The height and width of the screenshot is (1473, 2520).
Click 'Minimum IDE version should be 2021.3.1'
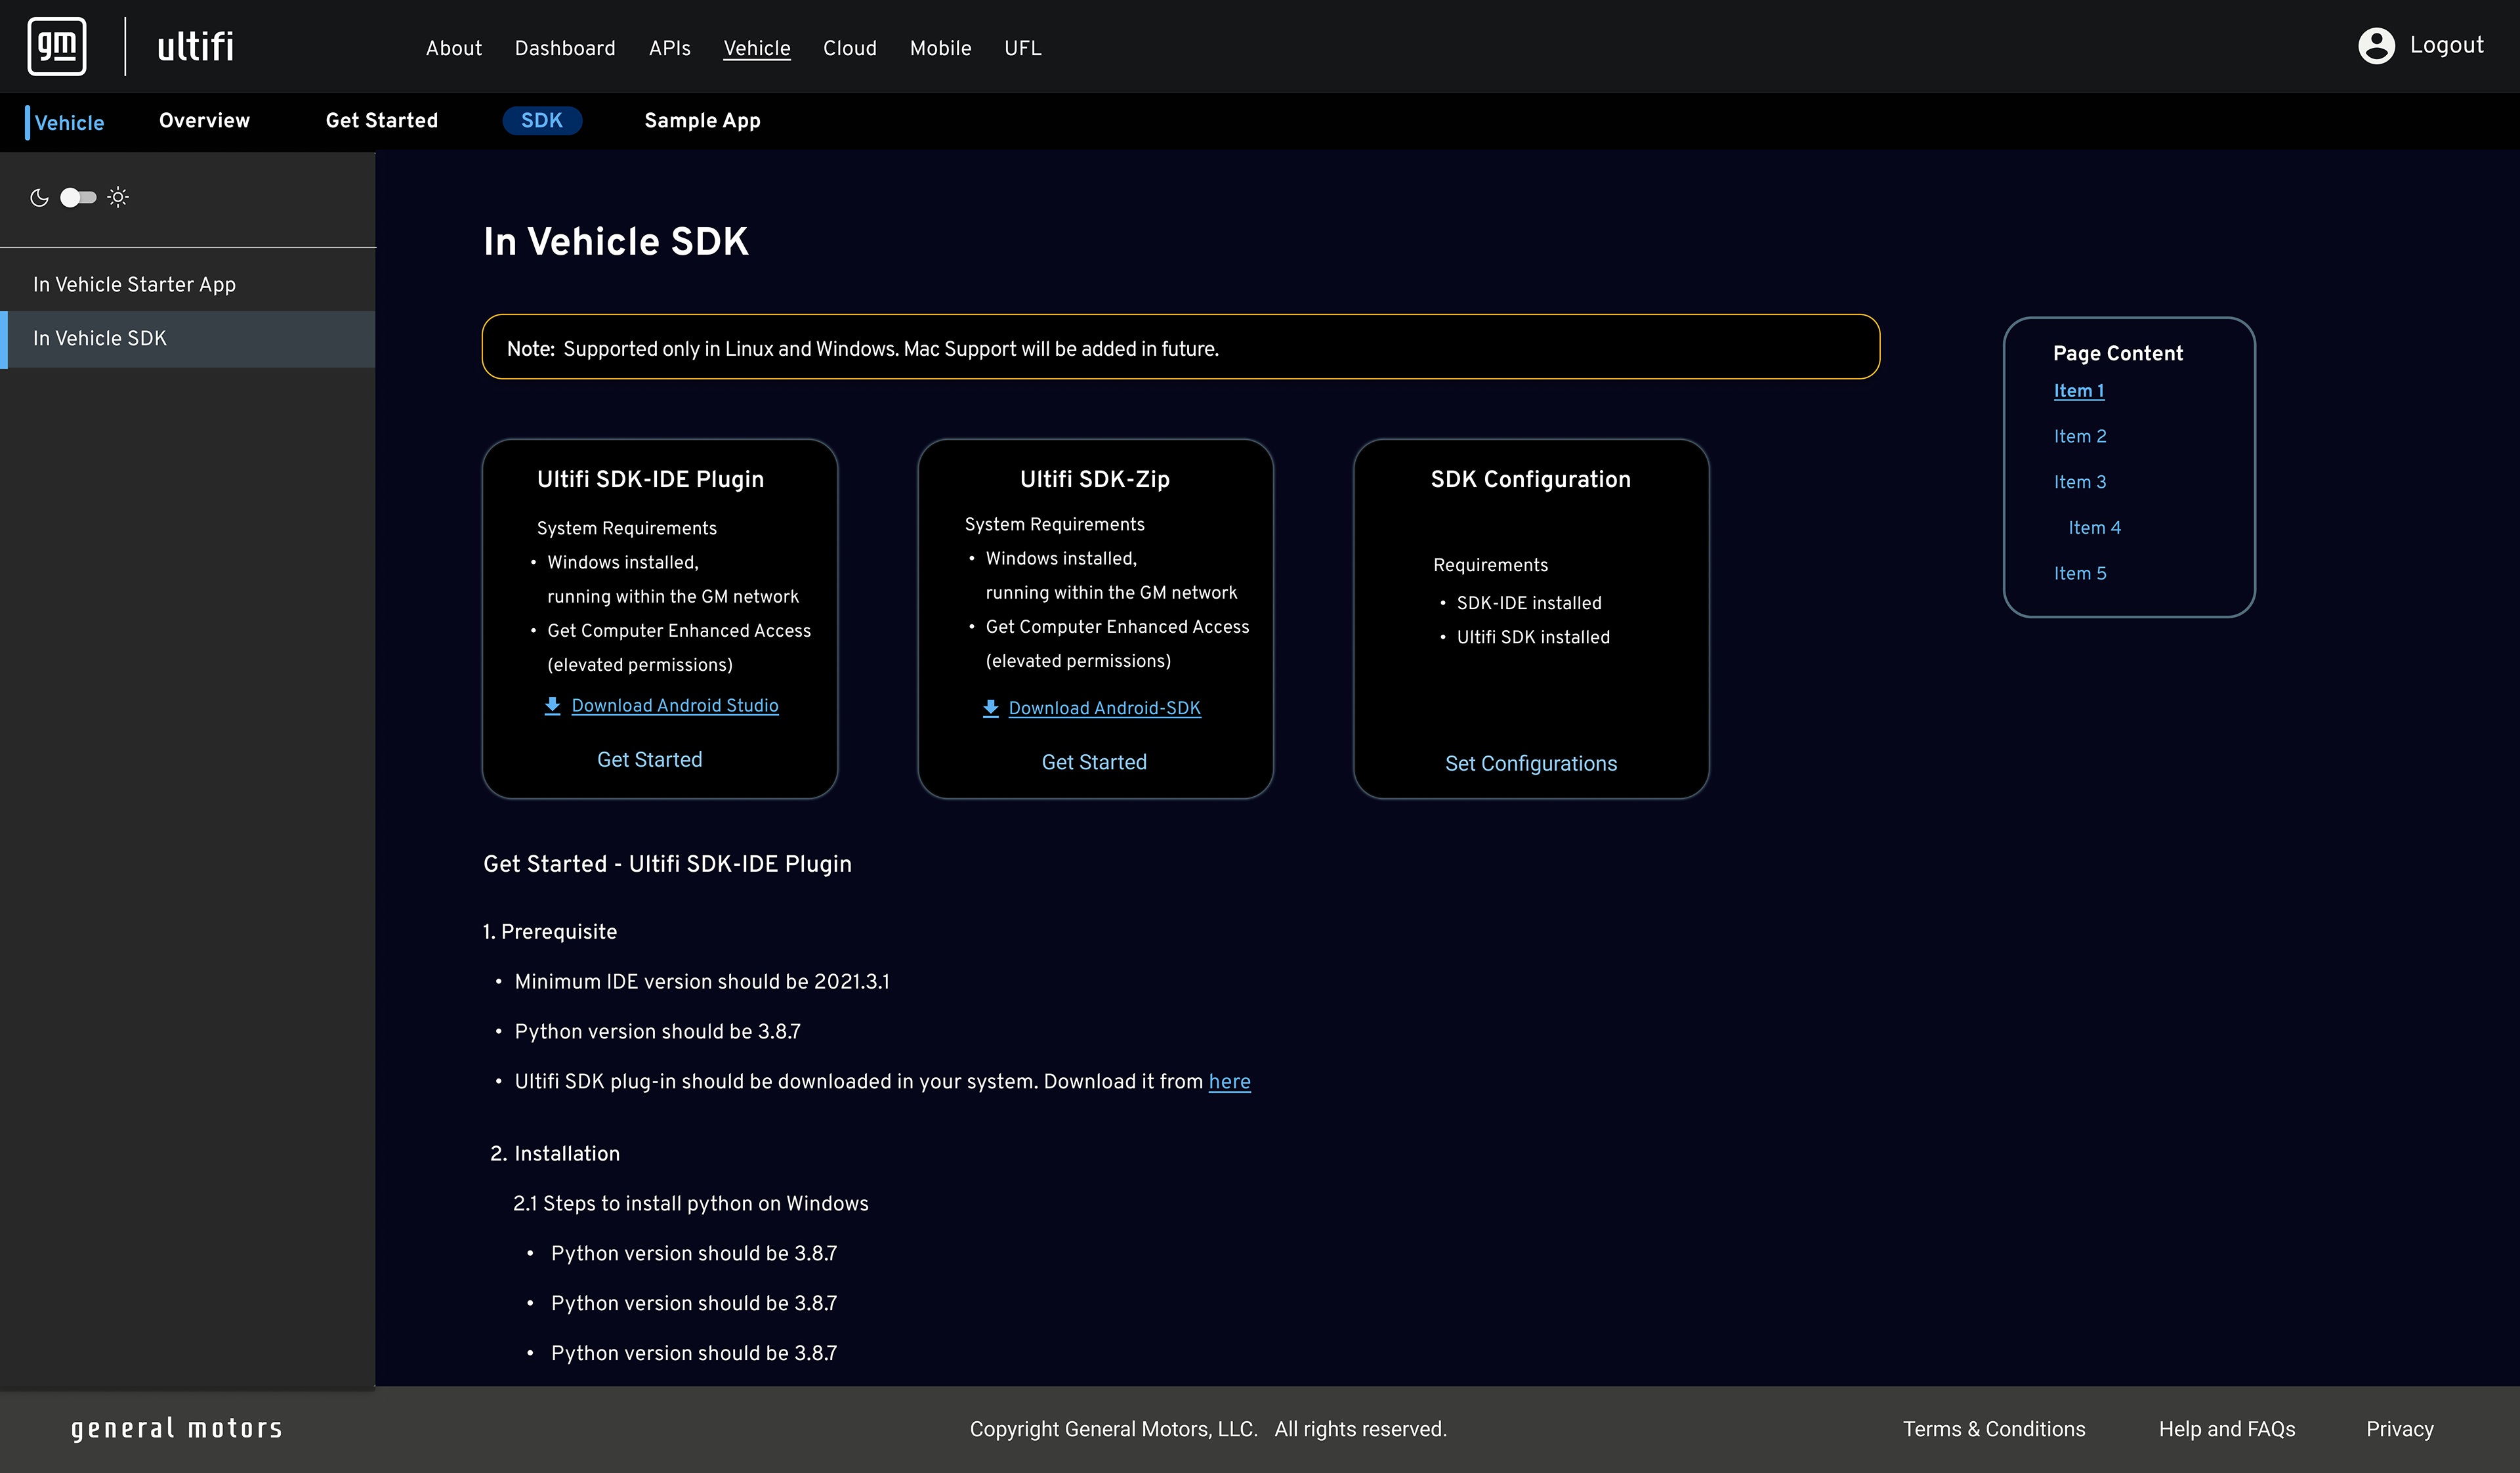pos(702,982)
